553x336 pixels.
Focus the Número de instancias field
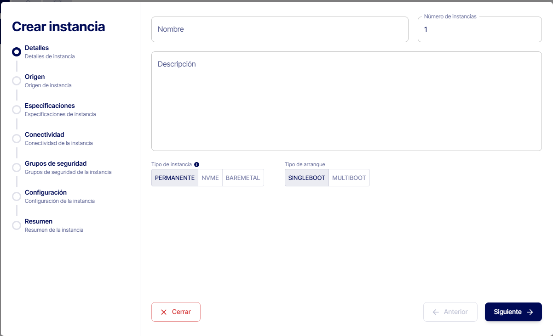(479, 30)
